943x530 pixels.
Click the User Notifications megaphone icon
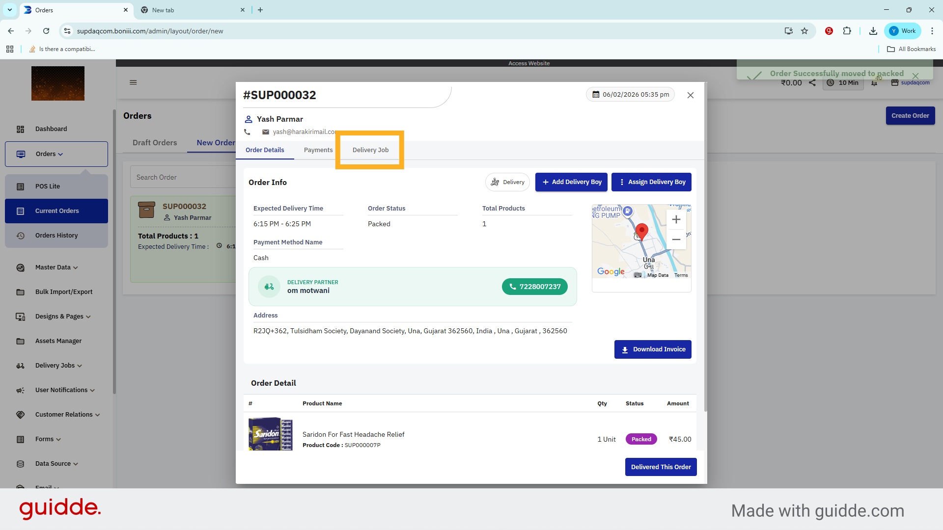pyautogui.click(x=20, y=391)
